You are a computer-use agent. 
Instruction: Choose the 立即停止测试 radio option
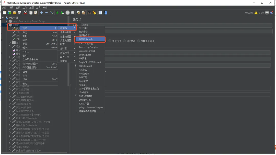point(139,41)
